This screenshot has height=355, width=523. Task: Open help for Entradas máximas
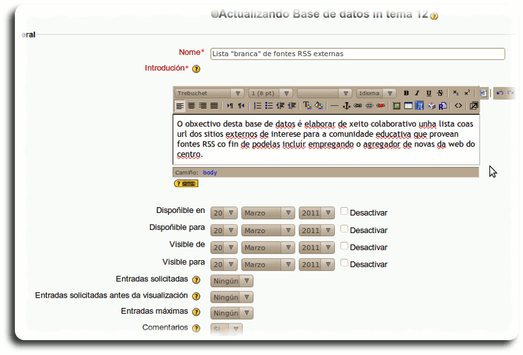tap(196, 312)
